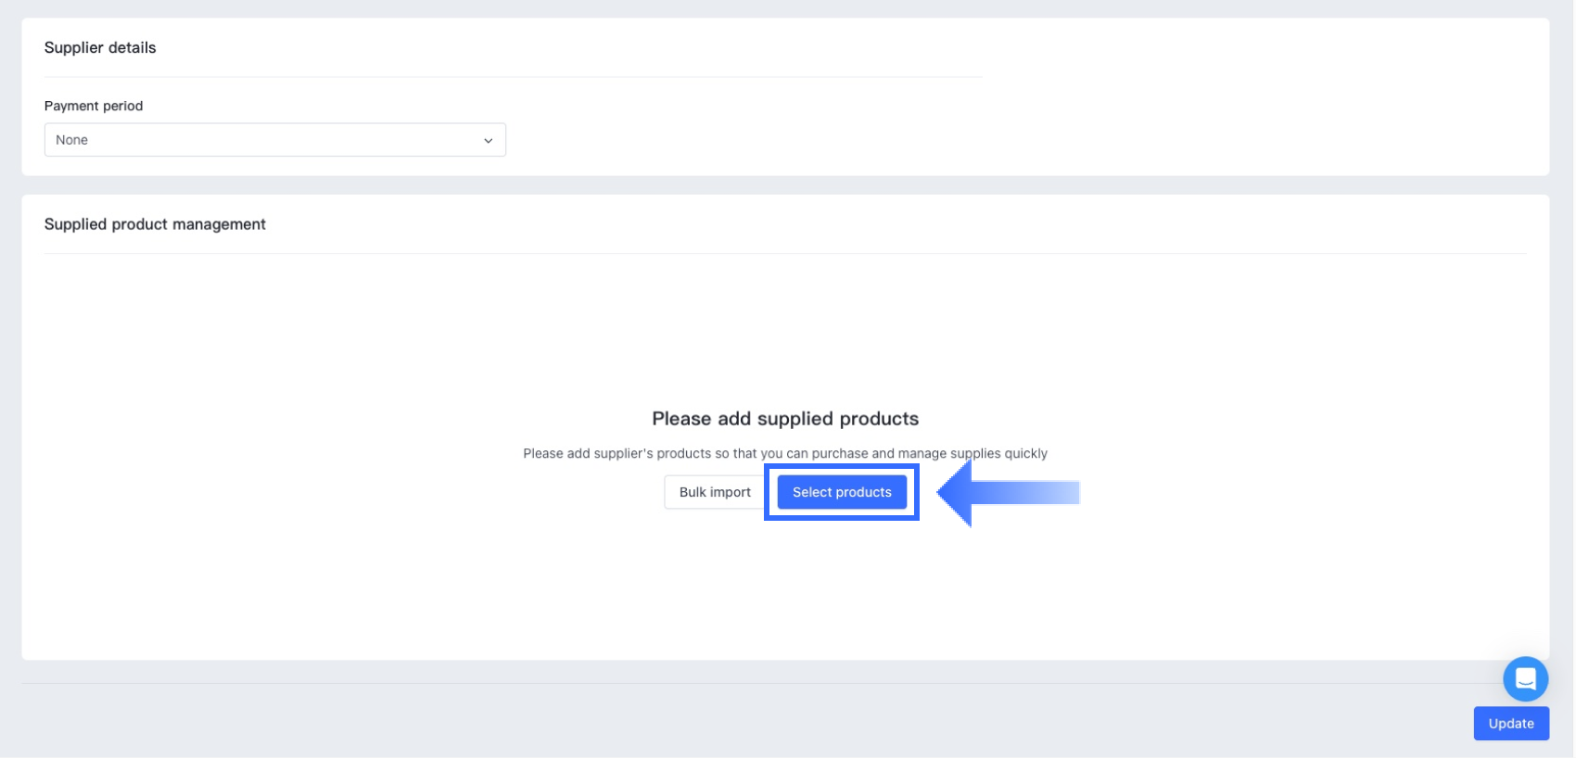Click the Bulk import button
Viewport: 1576px width, 758px height.
pos(715,492)
